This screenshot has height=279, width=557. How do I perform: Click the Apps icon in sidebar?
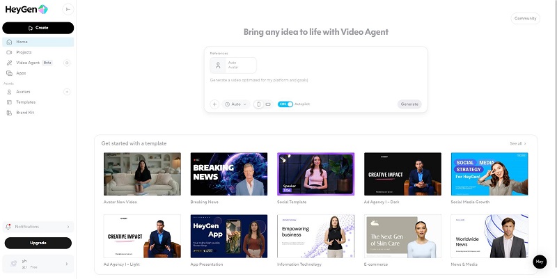[9, 73]
